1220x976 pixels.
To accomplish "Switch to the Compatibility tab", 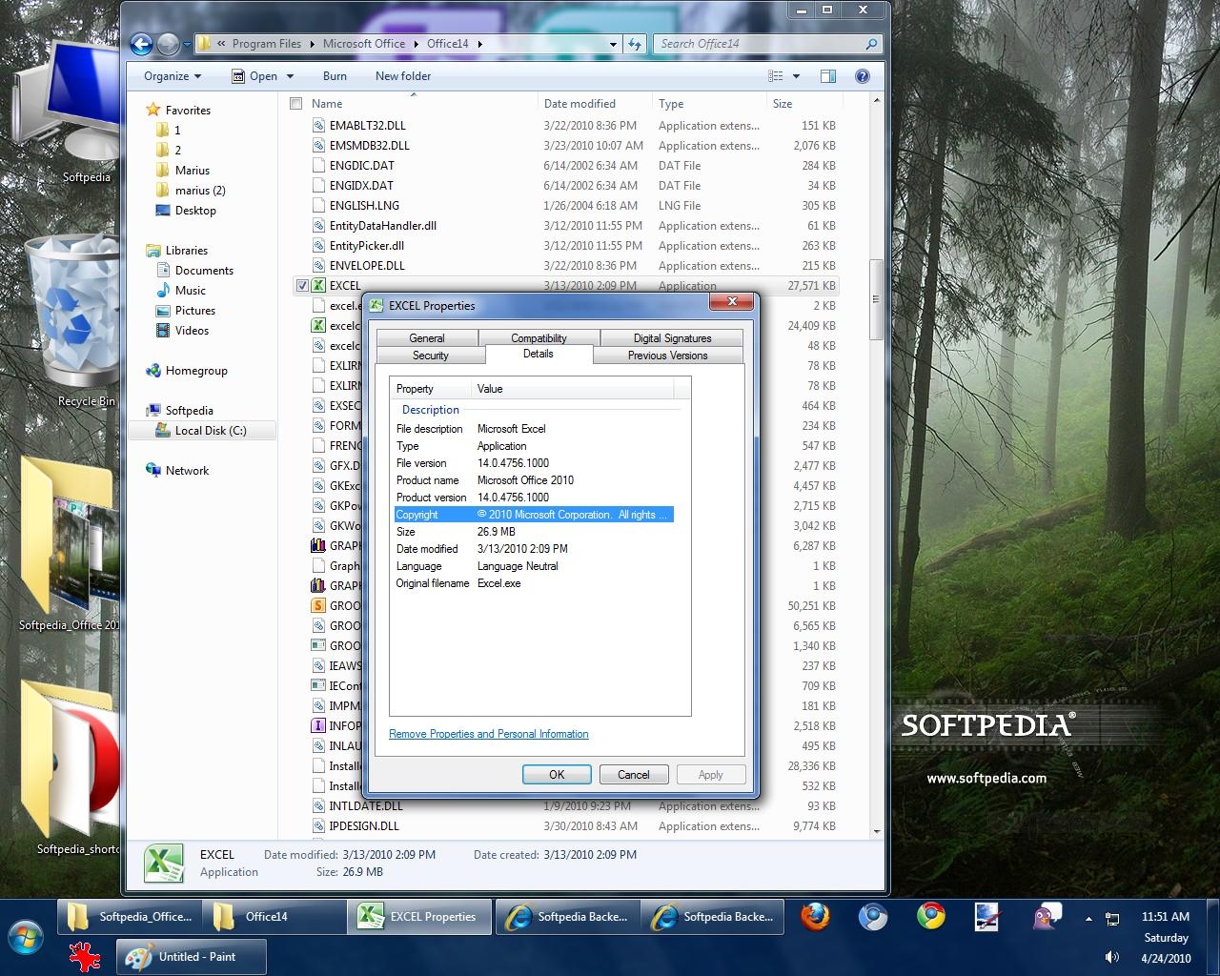I will [x=539, y=338].
